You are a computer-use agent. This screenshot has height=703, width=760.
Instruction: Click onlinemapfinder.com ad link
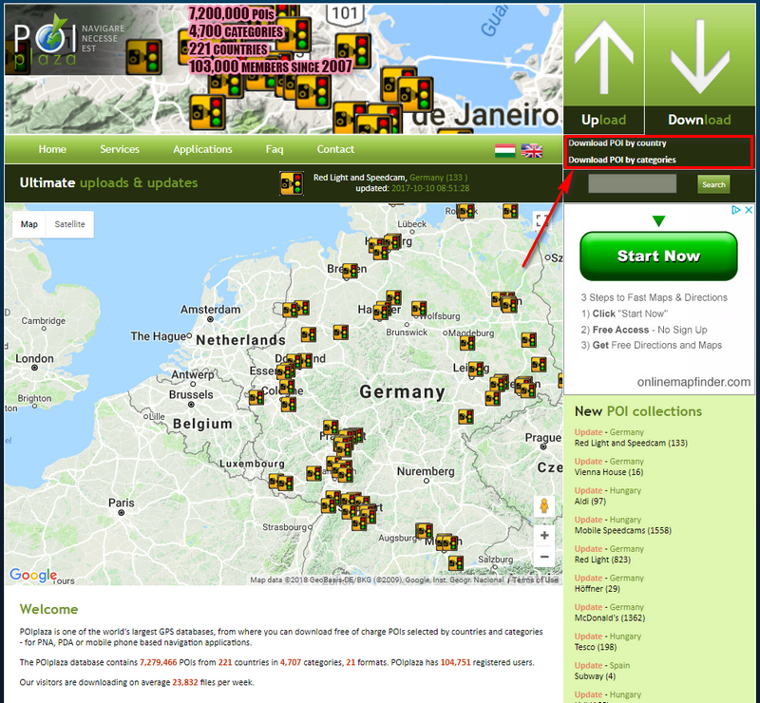(x=693, y=382)
